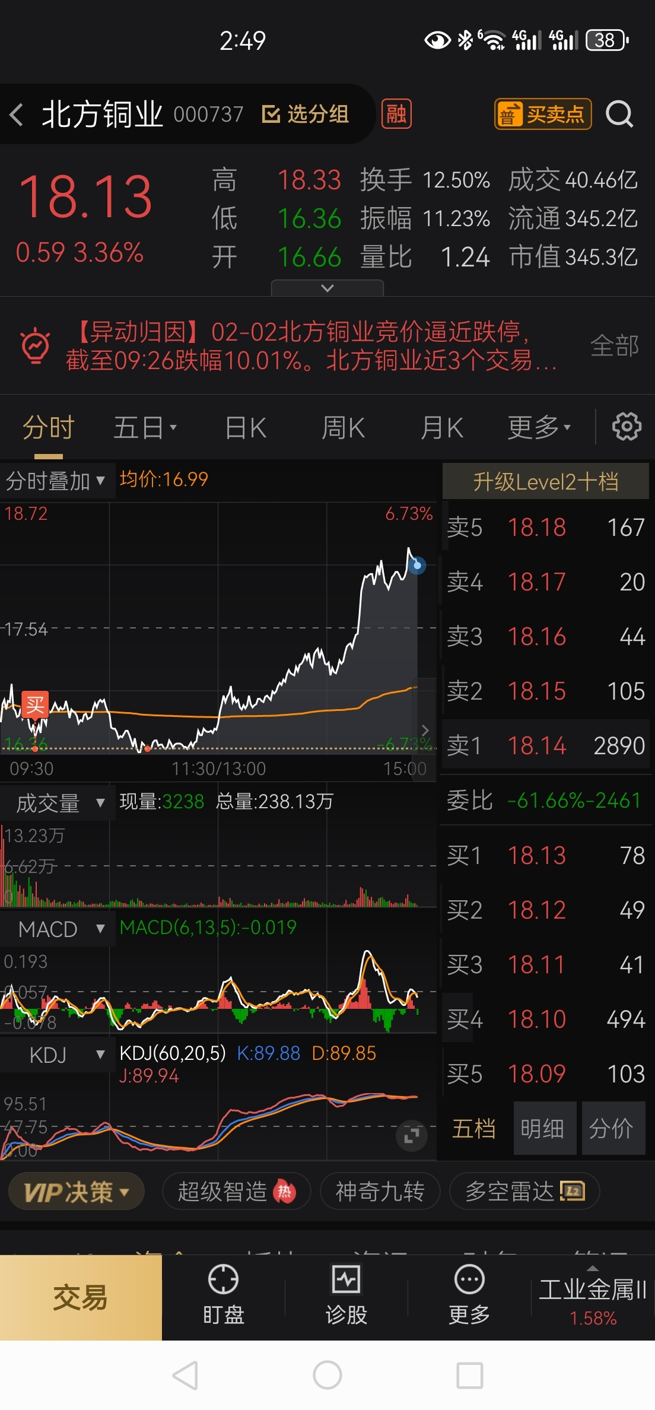655x1410 pixels.
Task: Tap 升级Level2十档 upgrade banner
Action: point(546,481)
